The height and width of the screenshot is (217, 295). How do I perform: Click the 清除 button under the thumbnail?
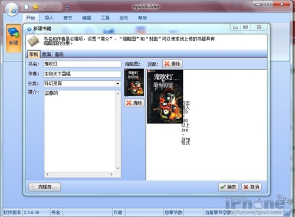pyautogui.click(x=135, y=103)
